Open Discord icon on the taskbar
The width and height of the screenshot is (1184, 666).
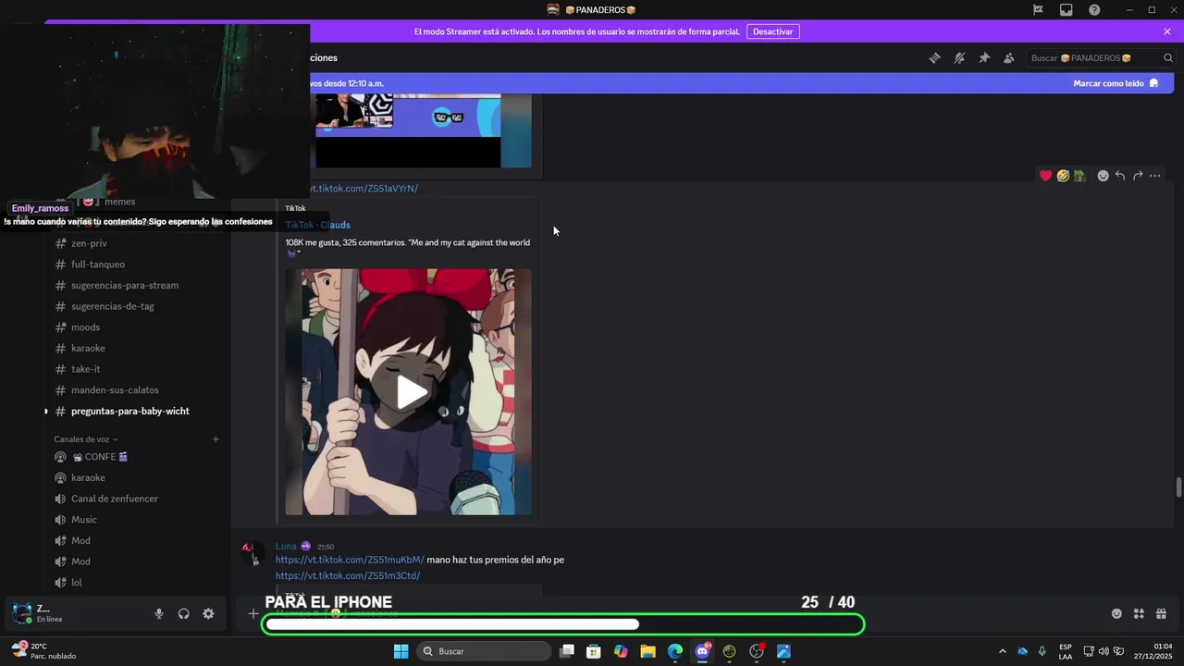(x=702, y=651)
